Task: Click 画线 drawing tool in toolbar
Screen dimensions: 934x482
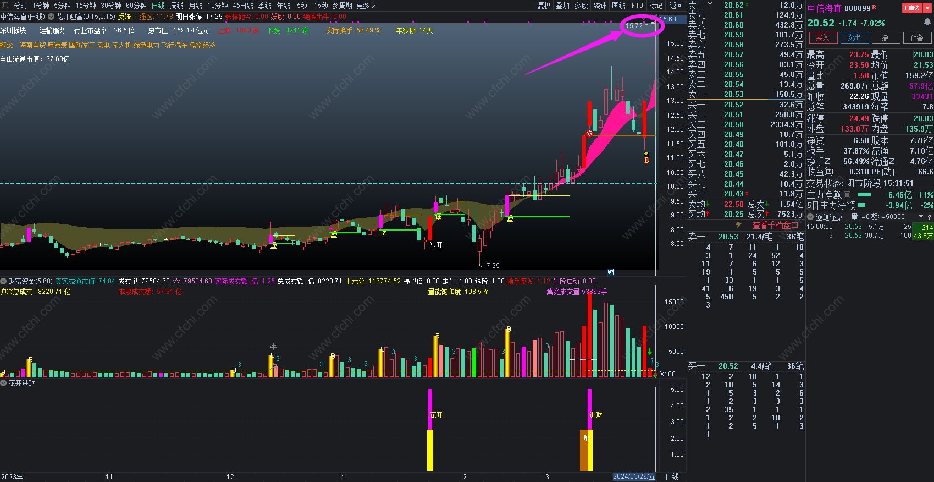Action: 619,6
